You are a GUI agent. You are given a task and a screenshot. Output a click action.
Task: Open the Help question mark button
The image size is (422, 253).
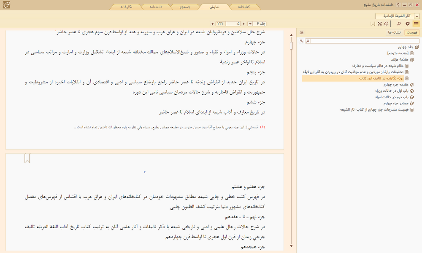pos(398,5)
